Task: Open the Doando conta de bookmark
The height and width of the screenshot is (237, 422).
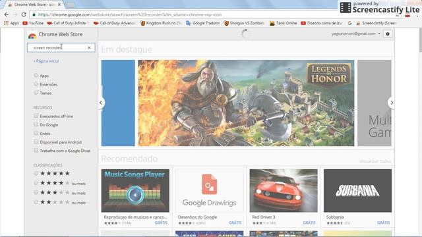Action: tap(321, 23)
